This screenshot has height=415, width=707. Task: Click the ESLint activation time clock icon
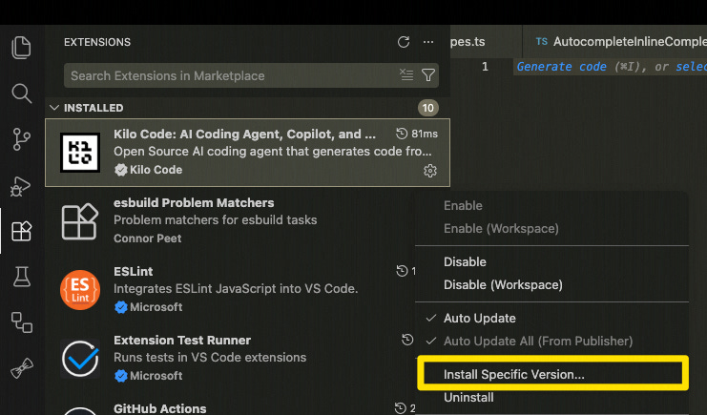(402, 271)
